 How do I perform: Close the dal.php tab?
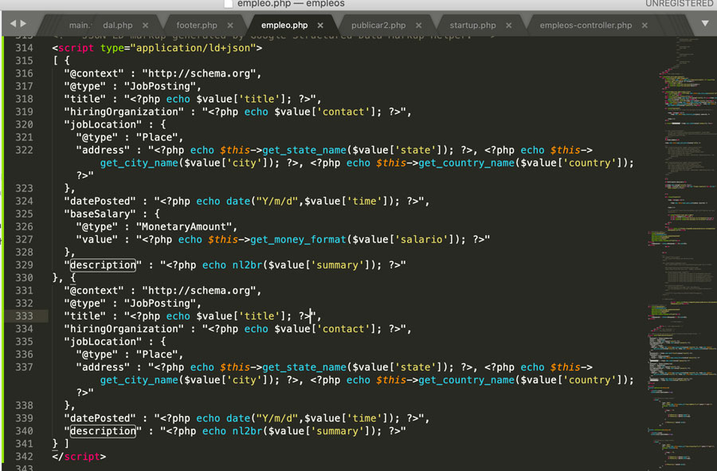[145, 26]
